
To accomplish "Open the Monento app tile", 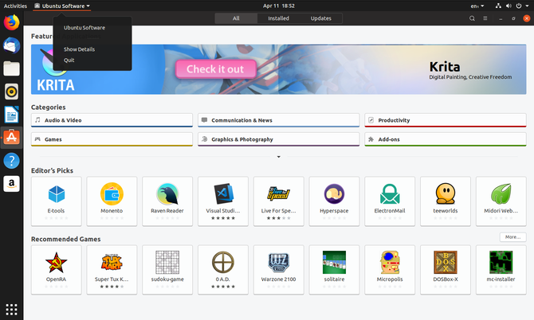I will [x=112, y=201].
